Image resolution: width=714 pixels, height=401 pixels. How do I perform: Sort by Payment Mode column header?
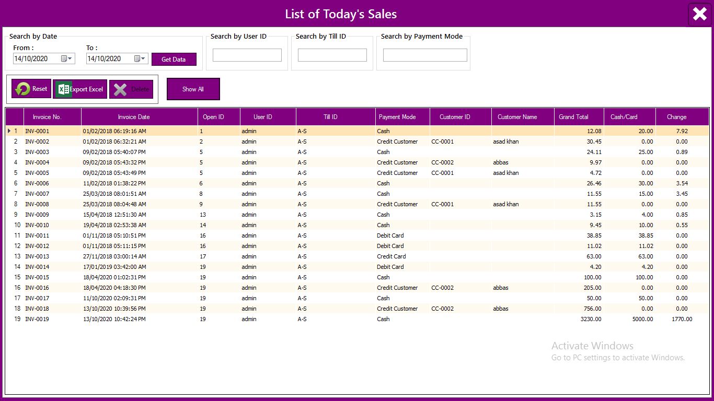(397, 117)
